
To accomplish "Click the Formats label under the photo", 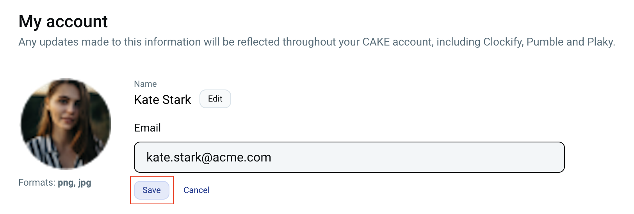I will coord(37,182).
